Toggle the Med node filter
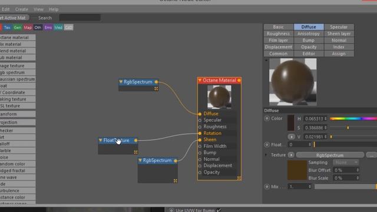The width and height of the screenshot is (377, 212). [58, 28]
